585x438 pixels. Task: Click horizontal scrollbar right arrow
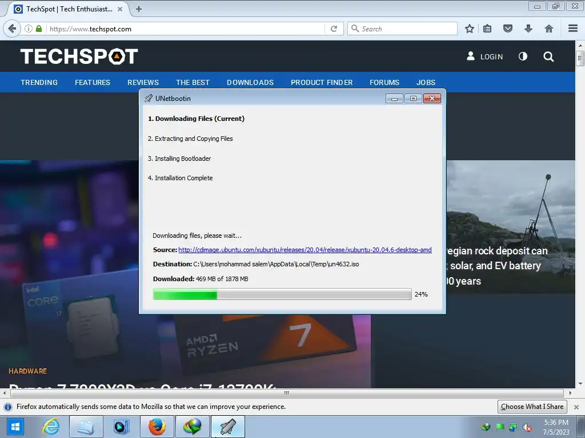(x=570, y=393)
